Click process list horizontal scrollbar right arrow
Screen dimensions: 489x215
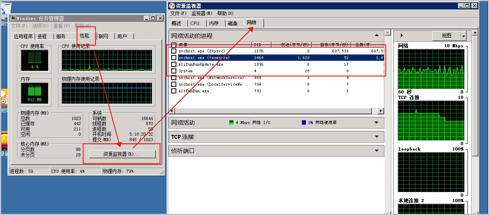coord(380,111)
